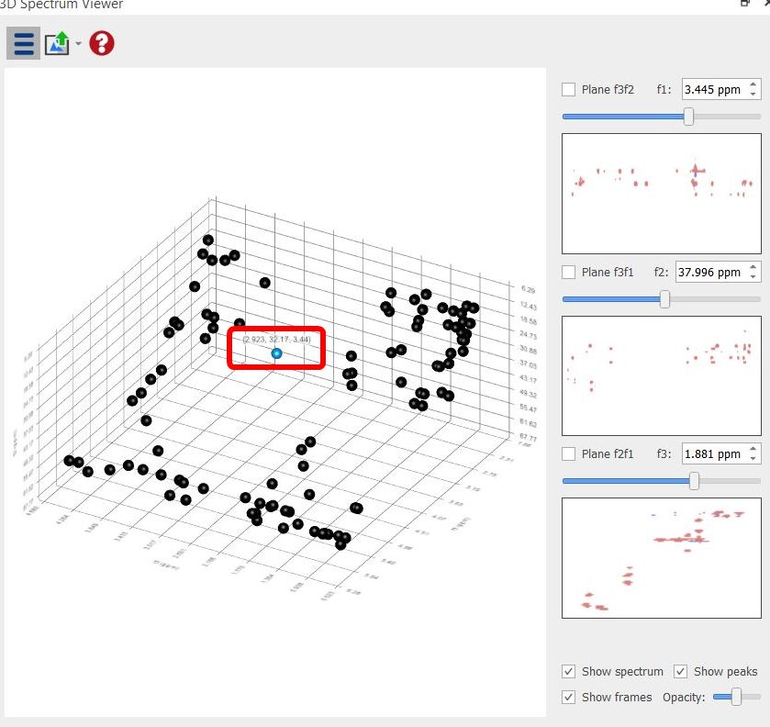Click the f3 plane position slider handle
Image resolution: width=770 pixels, height=727 pixels.
point(694,481)
